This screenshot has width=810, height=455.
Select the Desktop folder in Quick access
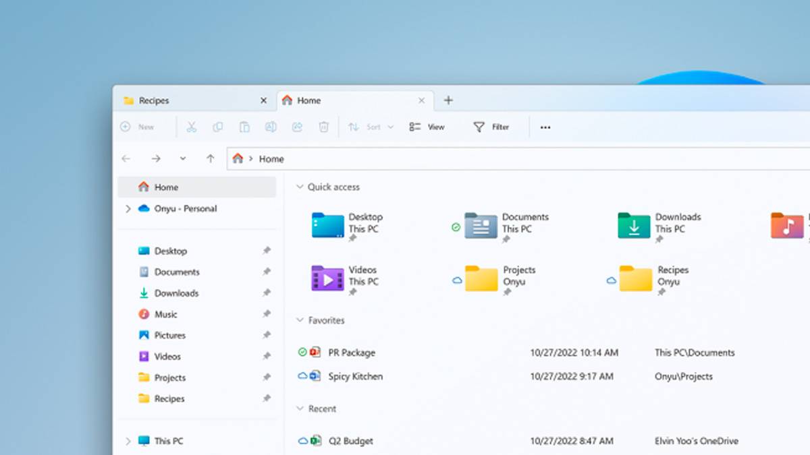pyautogui.click(x=348, y=226)
